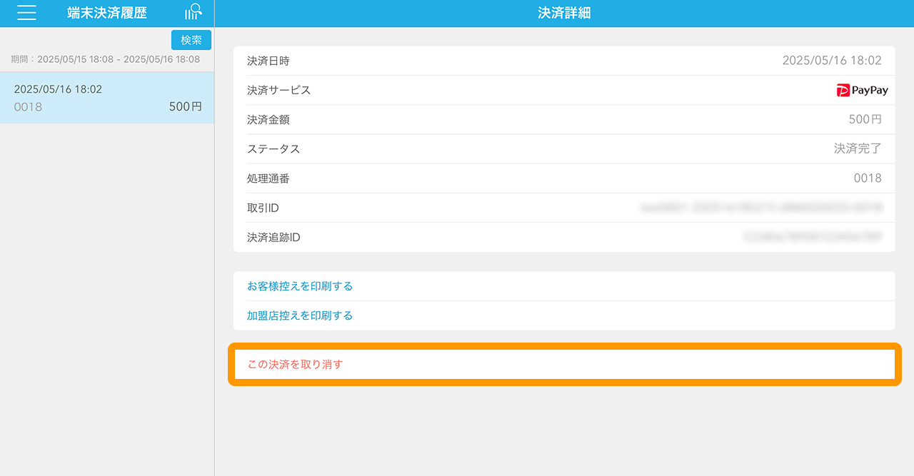Click the 期間 date range text
This screenshot has width=914, height=476.
click(105, 59)
